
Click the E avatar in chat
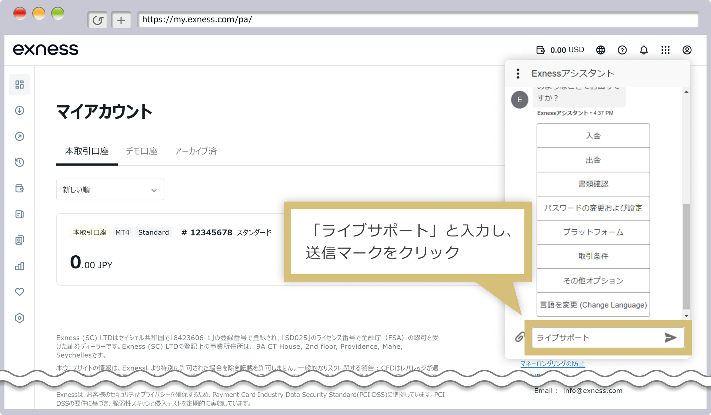(x=520, y=99)
